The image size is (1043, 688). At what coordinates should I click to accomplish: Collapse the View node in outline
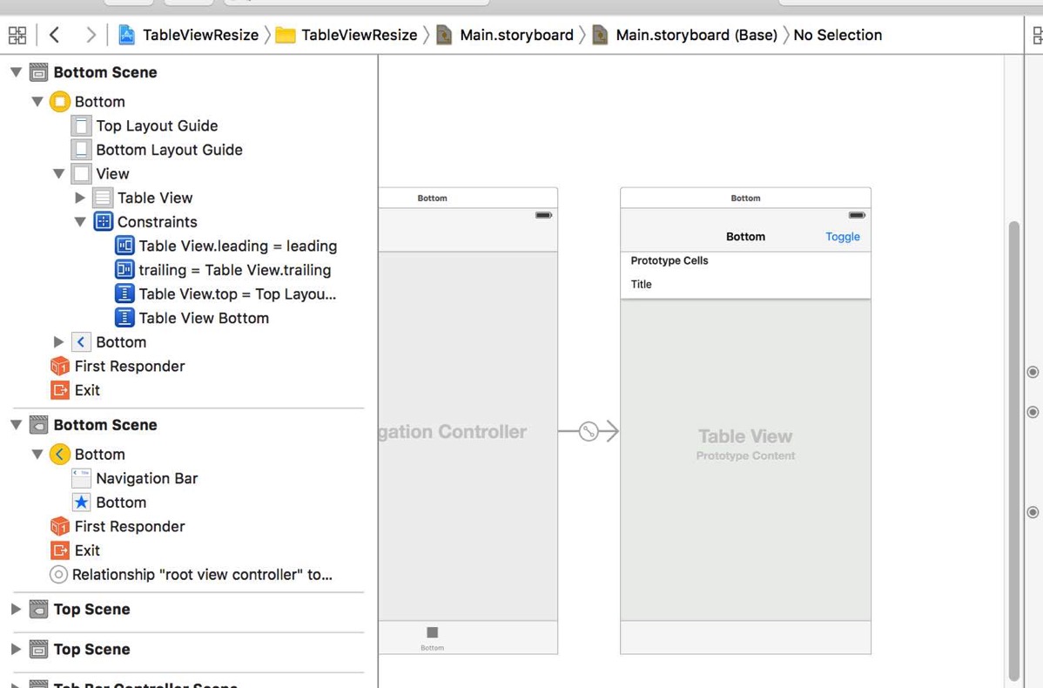[x=58, y=173]
